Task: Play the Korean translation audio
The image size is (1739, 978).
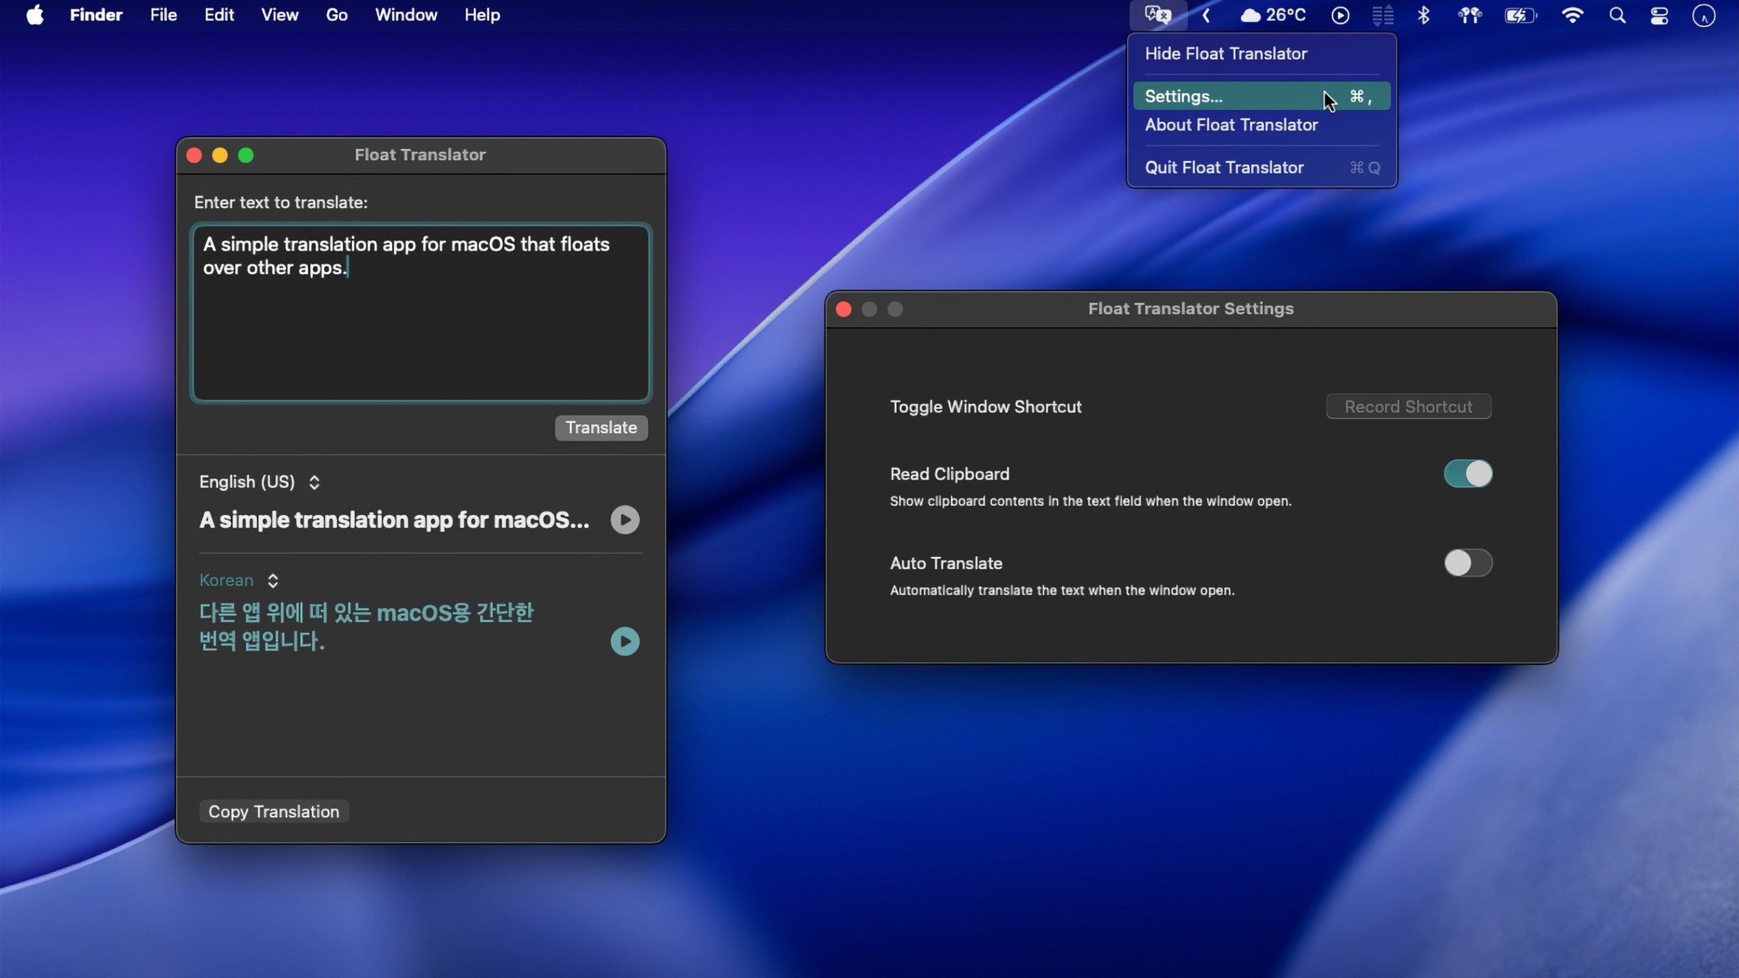Action: 624,641
